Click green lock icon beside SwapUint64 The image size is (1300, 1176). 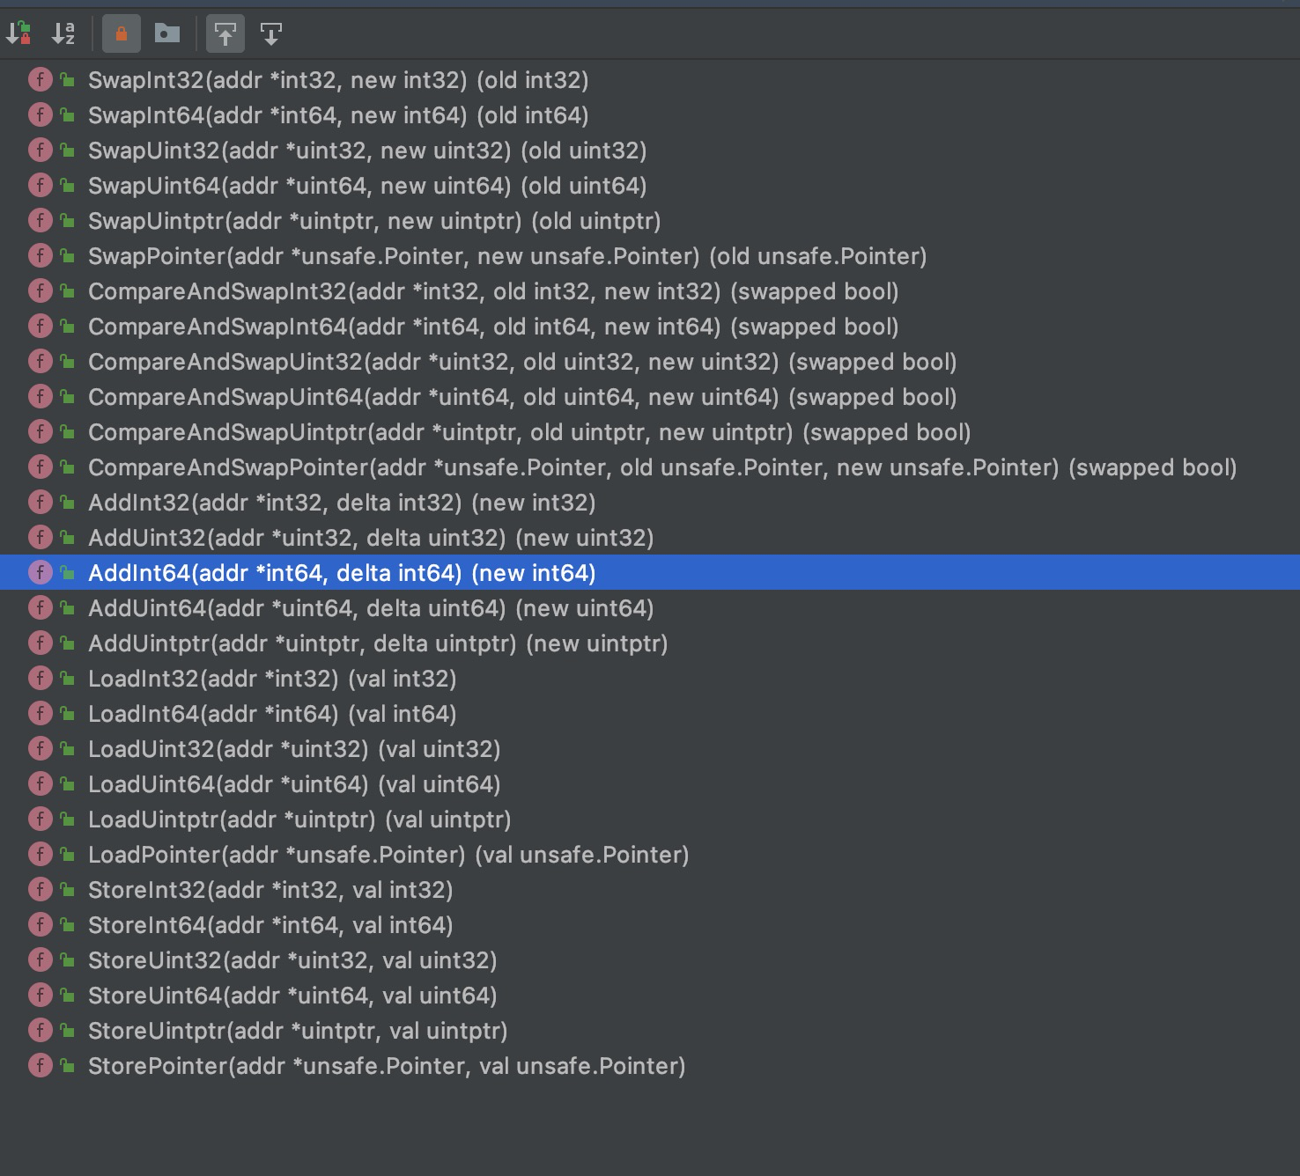(67, 186)
